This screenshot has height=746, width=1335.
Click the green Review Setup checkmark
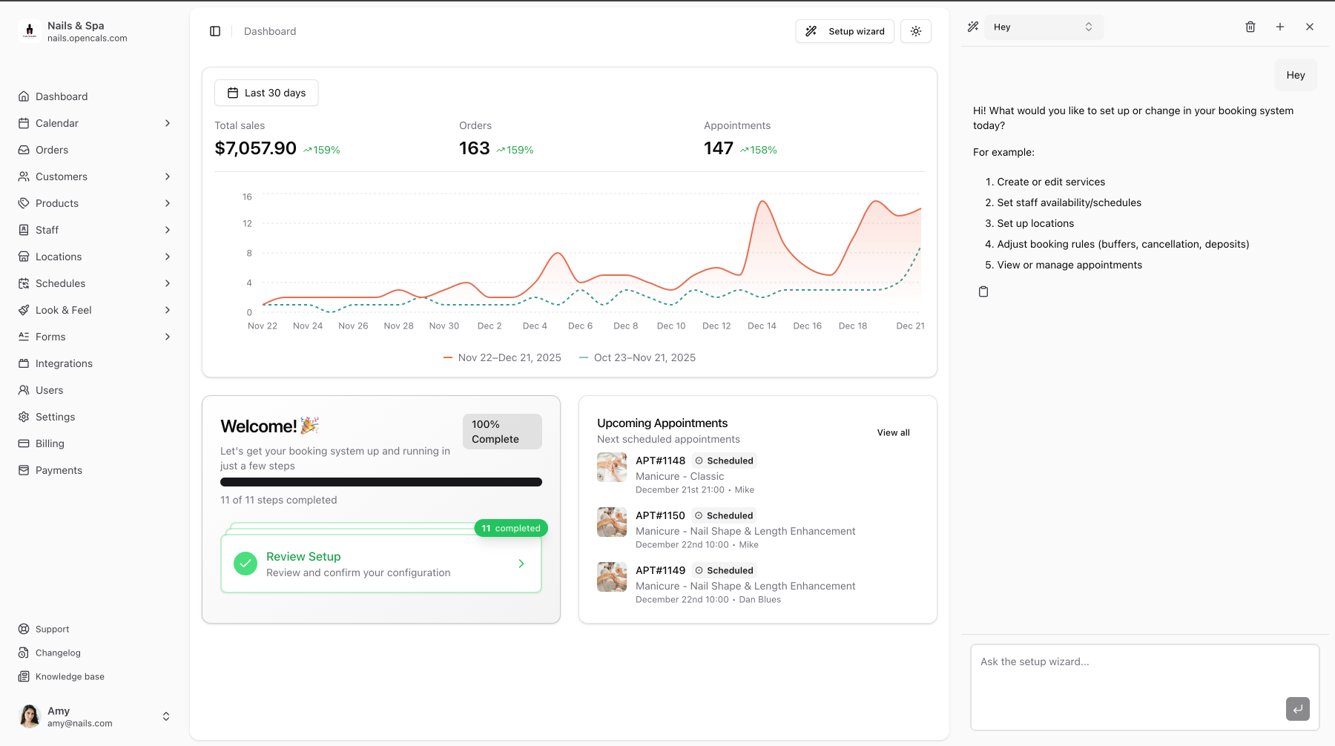[x=245, y=564]
